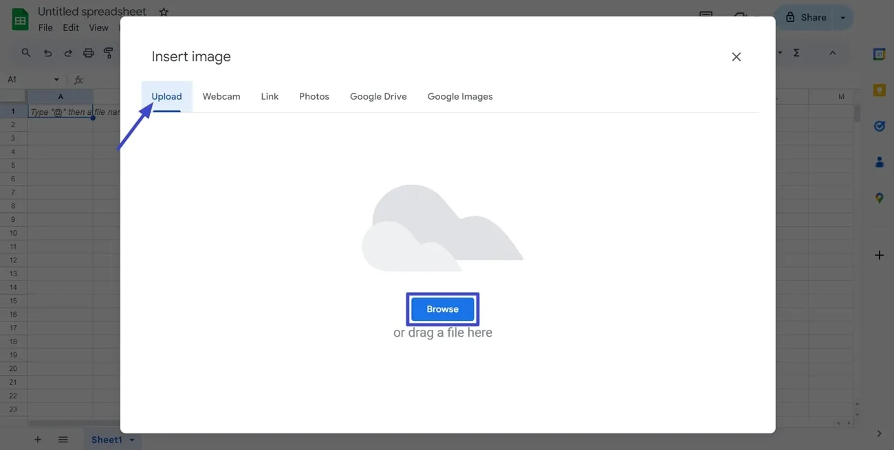Screen dimensions: 894x450
Task: Open toolbar dropdown arrow left of sigma
Action: point(780,53)
